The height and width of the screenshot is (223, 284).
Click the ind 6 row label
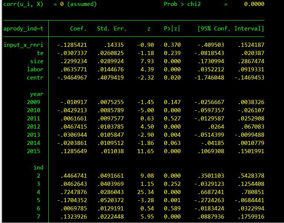38,209
